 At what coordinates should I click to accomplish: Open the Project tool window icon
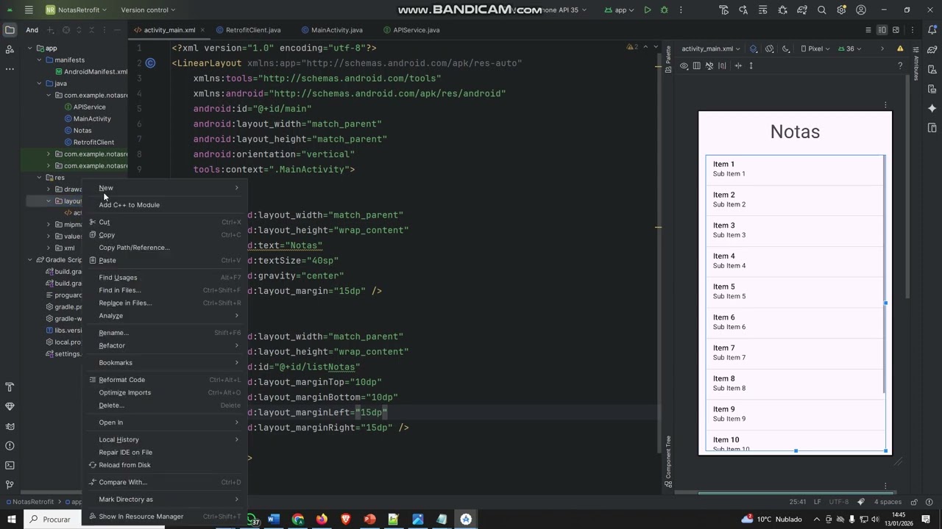pyautogui.click(x=10, y=30)
